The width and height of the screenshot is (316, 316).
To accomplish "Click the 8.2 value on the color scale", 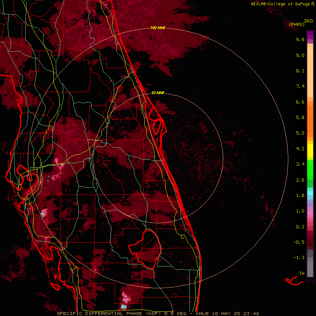I will pos(300,71).
